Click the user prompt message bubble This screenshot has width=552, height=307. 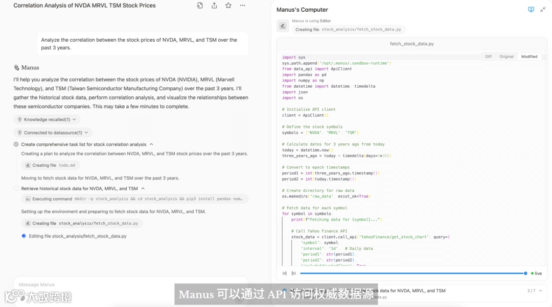tap(143, 44)
